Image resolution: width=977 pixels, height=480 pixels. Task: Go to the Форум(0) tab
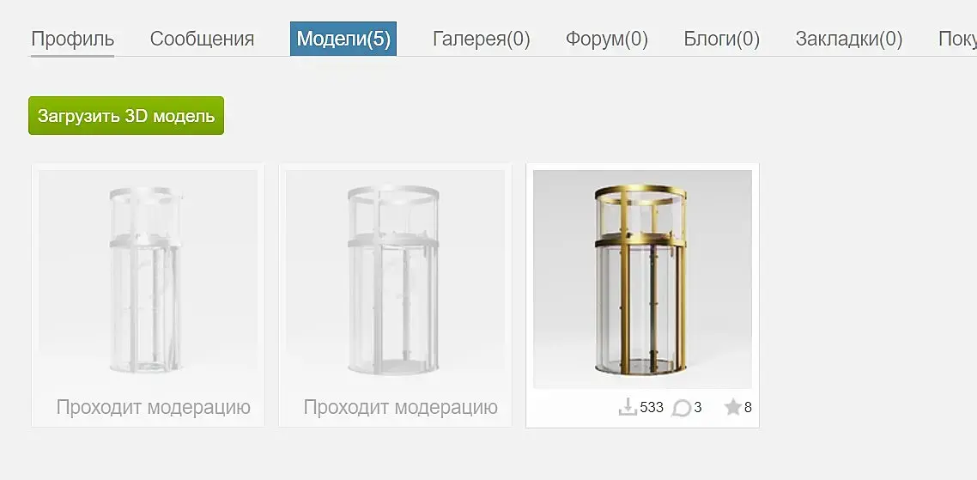(x=606, y=39)
